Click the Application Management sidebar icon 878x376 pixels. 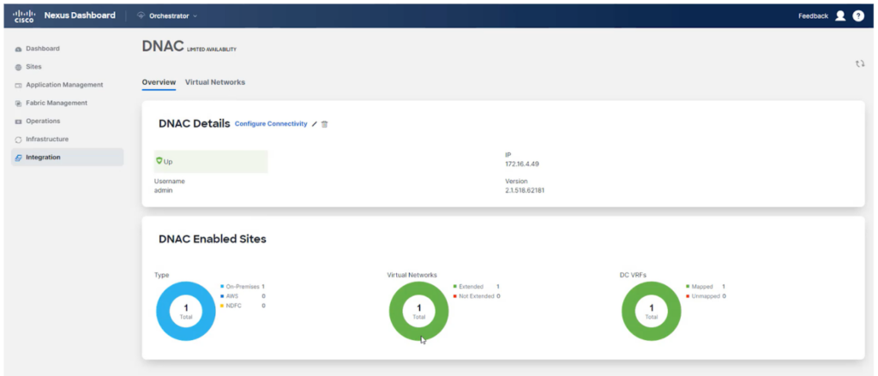(x=18, y=85)
